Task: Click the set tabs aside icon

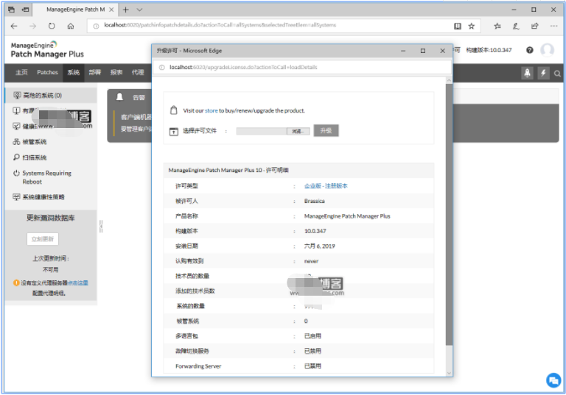Action: point(26,10)
